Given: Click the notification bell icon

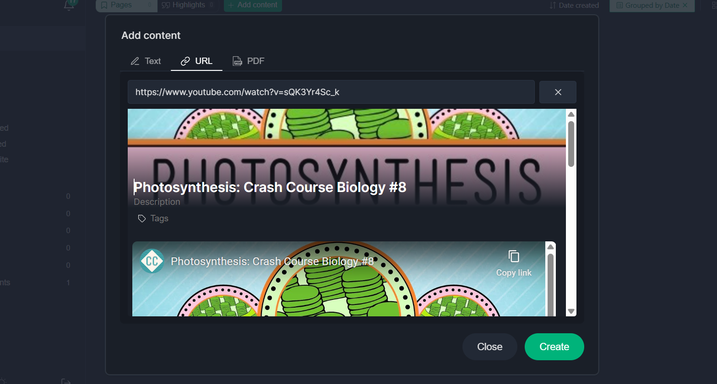Looking at the screenshot, I should 69,5.
